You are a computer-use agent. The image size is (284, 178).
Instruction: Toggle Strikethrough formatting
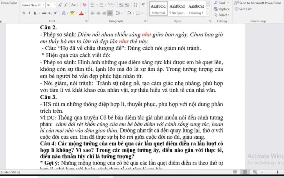click(44, 13)
